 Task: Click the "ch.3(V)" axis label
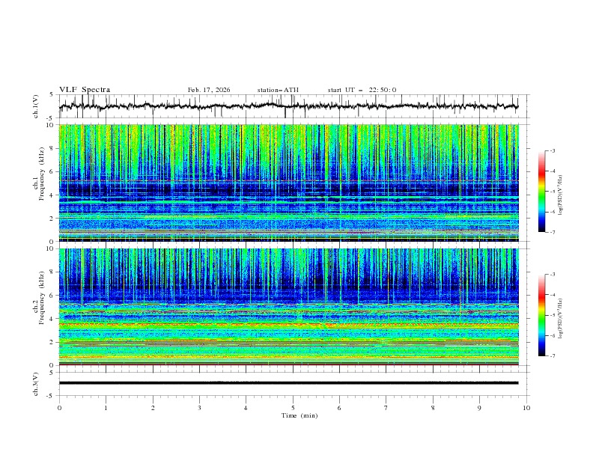tap(36, 384)
